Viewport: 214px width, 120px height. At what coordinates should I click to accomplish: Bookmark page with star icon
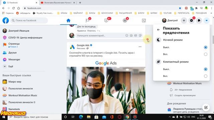click(180, 8)
